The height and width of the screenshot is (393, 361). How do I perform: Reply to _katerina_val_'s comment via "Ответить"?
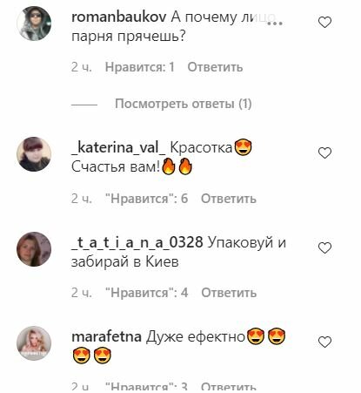point(229,199)
